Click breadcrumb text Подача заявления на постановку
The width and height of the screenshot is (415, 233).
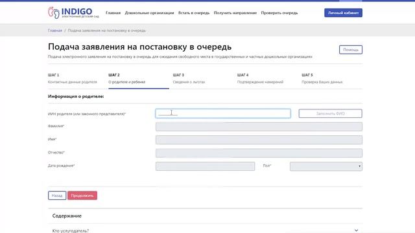coord(106,30)
